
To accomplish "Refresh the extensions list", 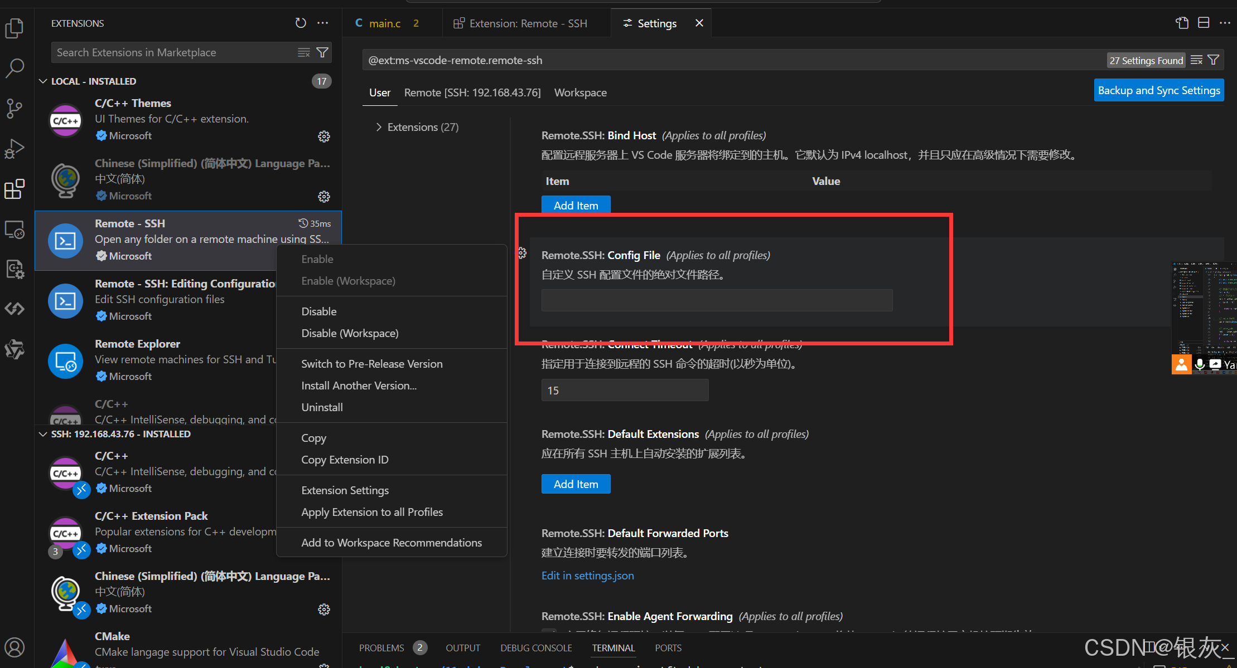I will pos(301,23).
